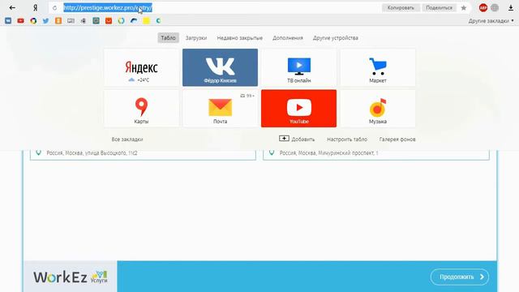Open the yellow-blue circle bookmark icon
The height and width of the screenshot is (292, 519).
point(121,20)
